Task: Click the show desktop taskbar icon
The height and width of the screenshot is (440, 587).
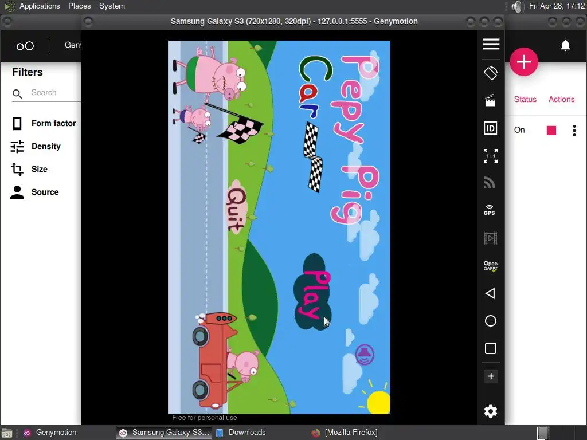Action: (x=7, y=433)
